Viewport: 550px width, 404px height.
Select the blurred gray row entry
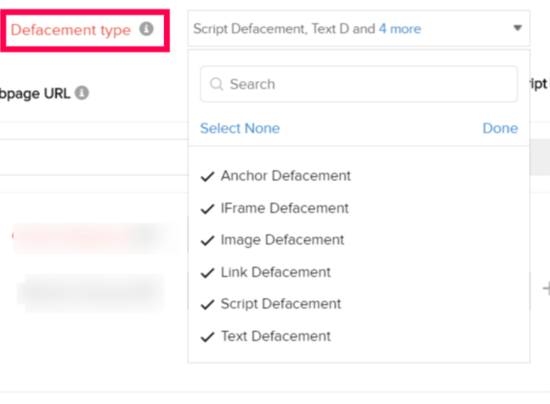point(92,291)
